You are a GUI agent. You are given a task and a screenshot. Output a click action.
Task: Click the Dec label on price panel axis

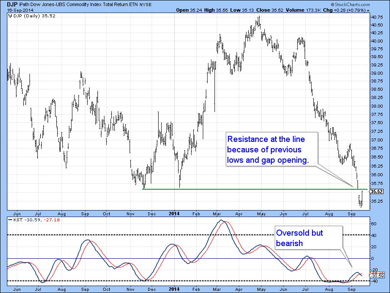[x=152, y=214]
